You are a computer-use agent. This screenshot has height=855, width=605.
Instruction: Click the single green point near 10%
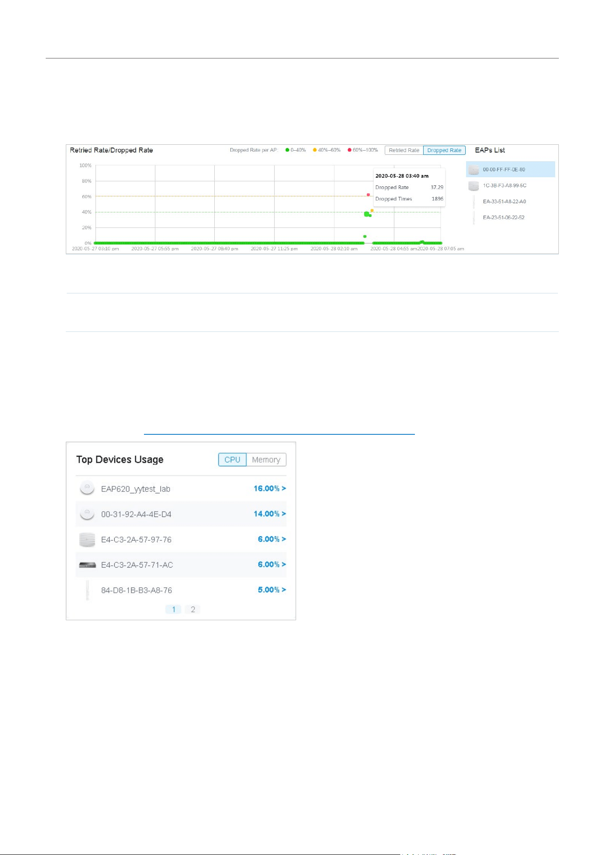pos(365,237)
